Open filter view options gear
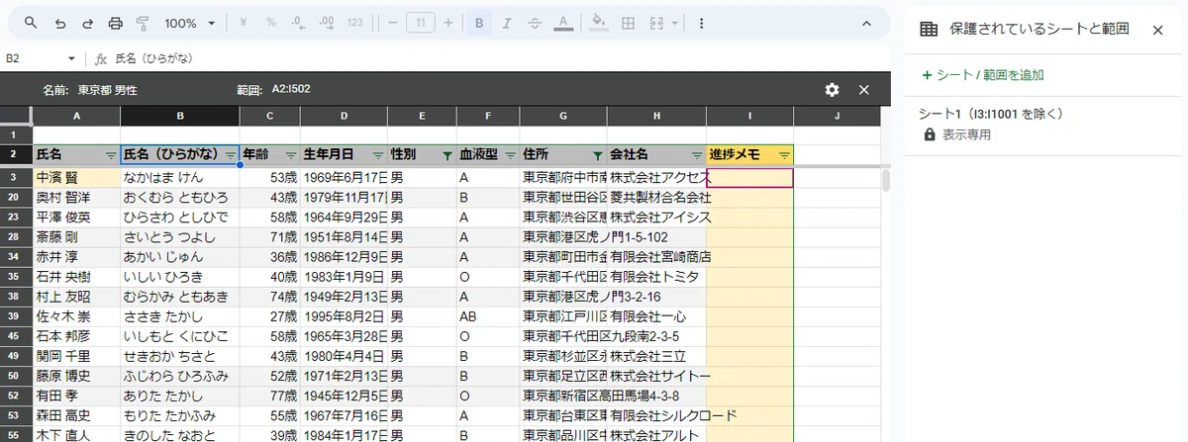Image resolution: width=1188 pixels, height=442 pixels. [832, 90]
